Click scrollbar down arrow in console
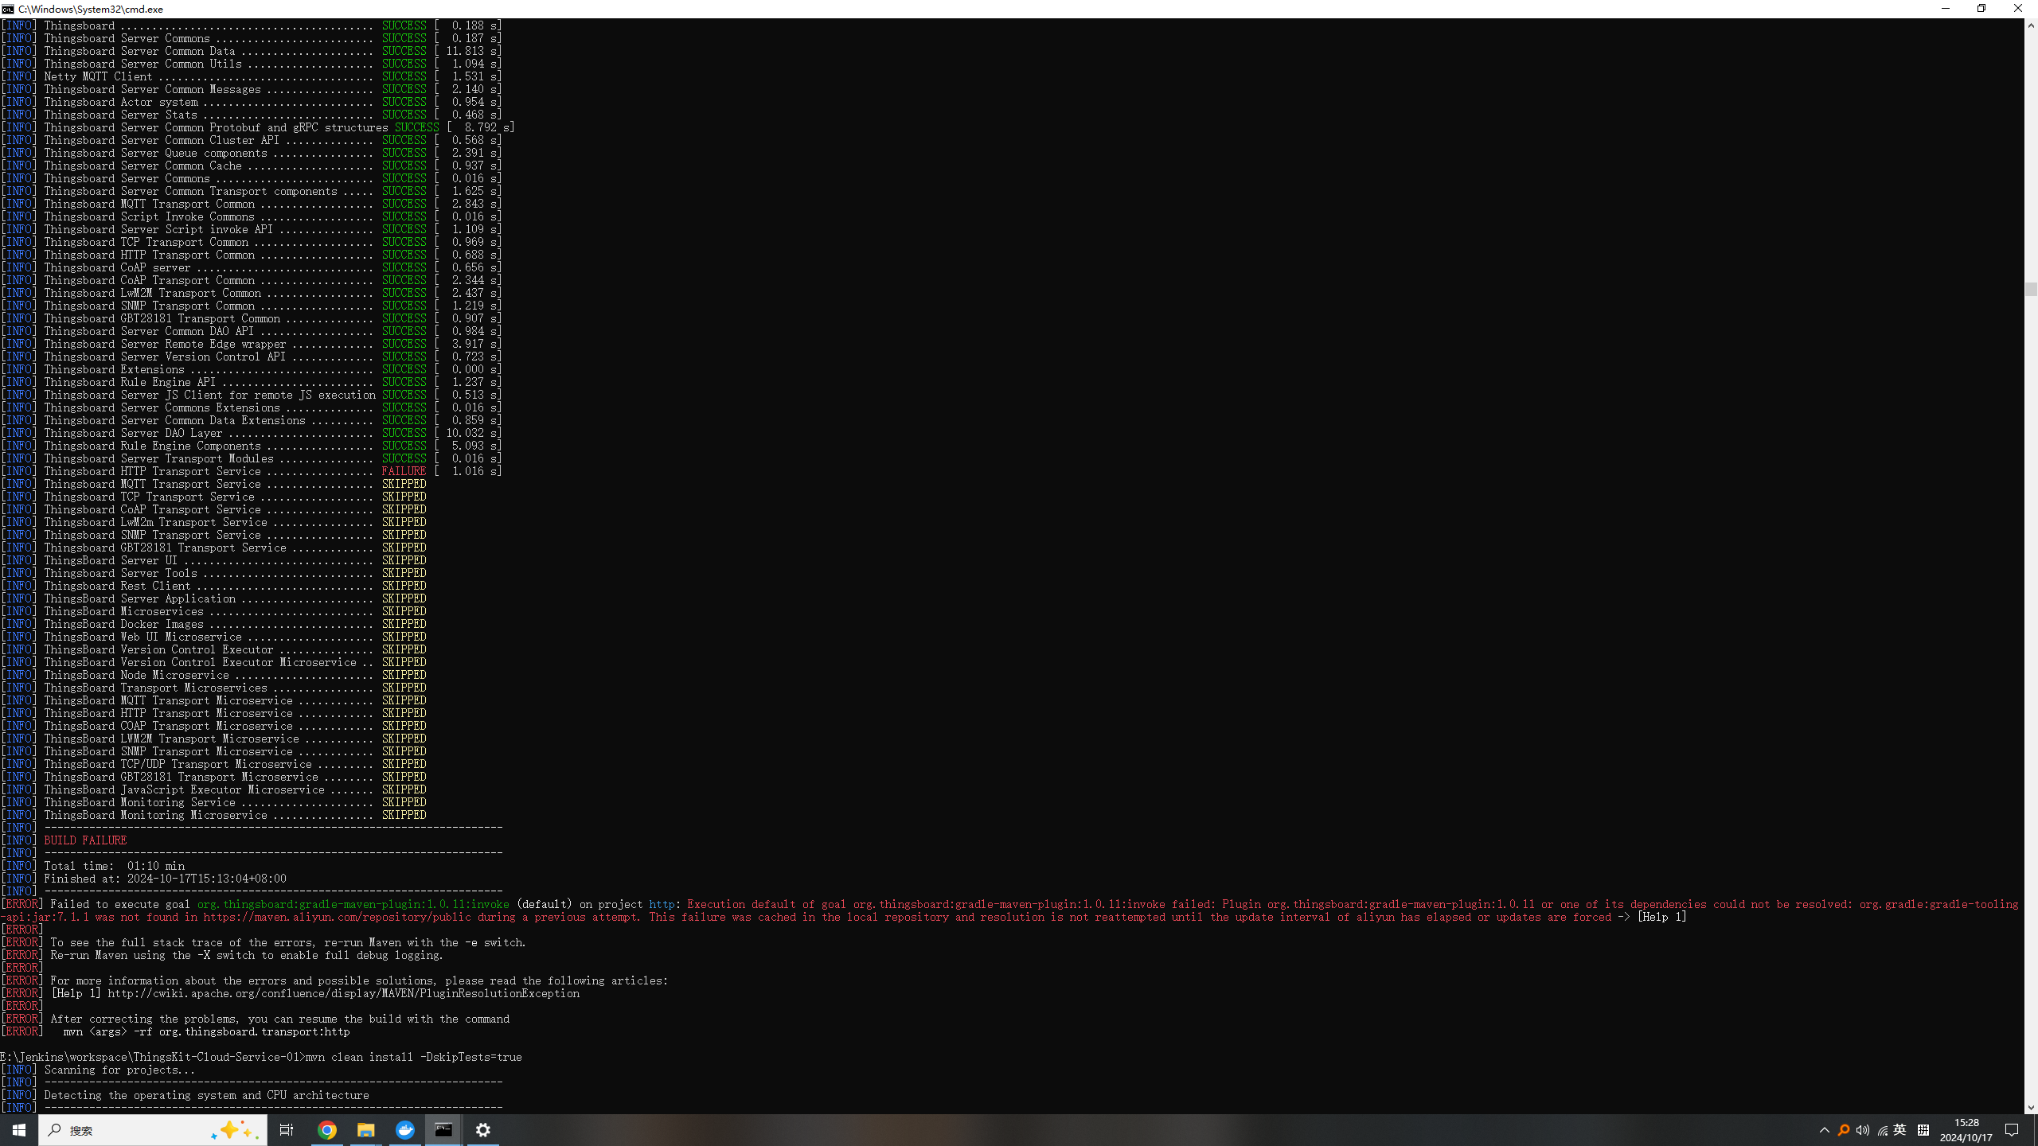Screen dimensions: 2038x1146 click(x=2031, y=1107)
